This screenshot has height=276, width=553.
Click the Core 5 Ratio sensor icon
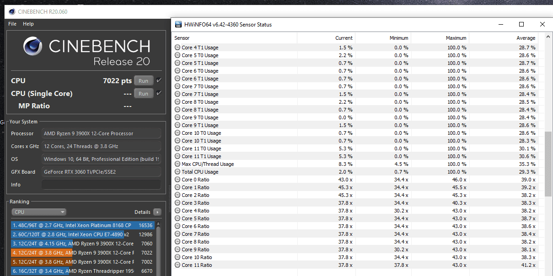[177, 218]
